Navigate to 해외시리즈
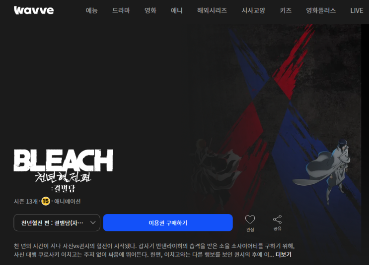Image resolution: width=369 pixels, height=265 pixels. [x=212, y=10]
